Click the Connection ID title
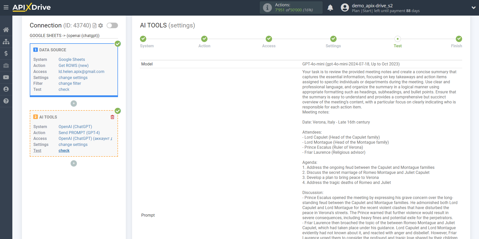The width and height of the screenshot is (479, 239). point(60,25)
